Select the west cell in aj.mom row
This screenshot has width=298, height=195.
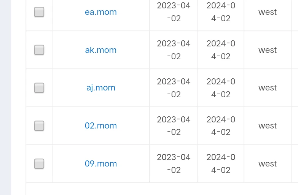pyautogui.click(x=268, y=88)
